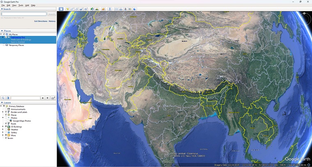This screenshot has width=312, height=167.
Task: Open the Add menu
Action: [27, 5]
